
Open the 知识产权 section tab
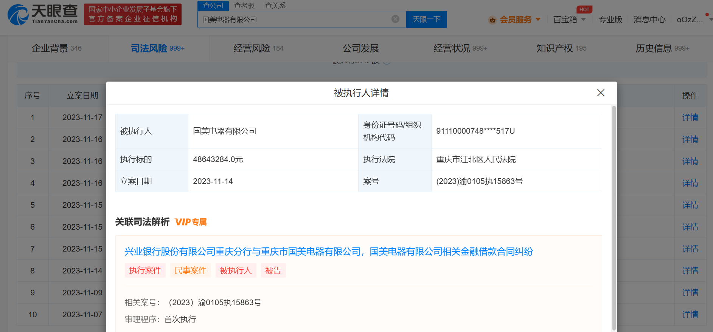pyautogui.click(x=561, y=48)
